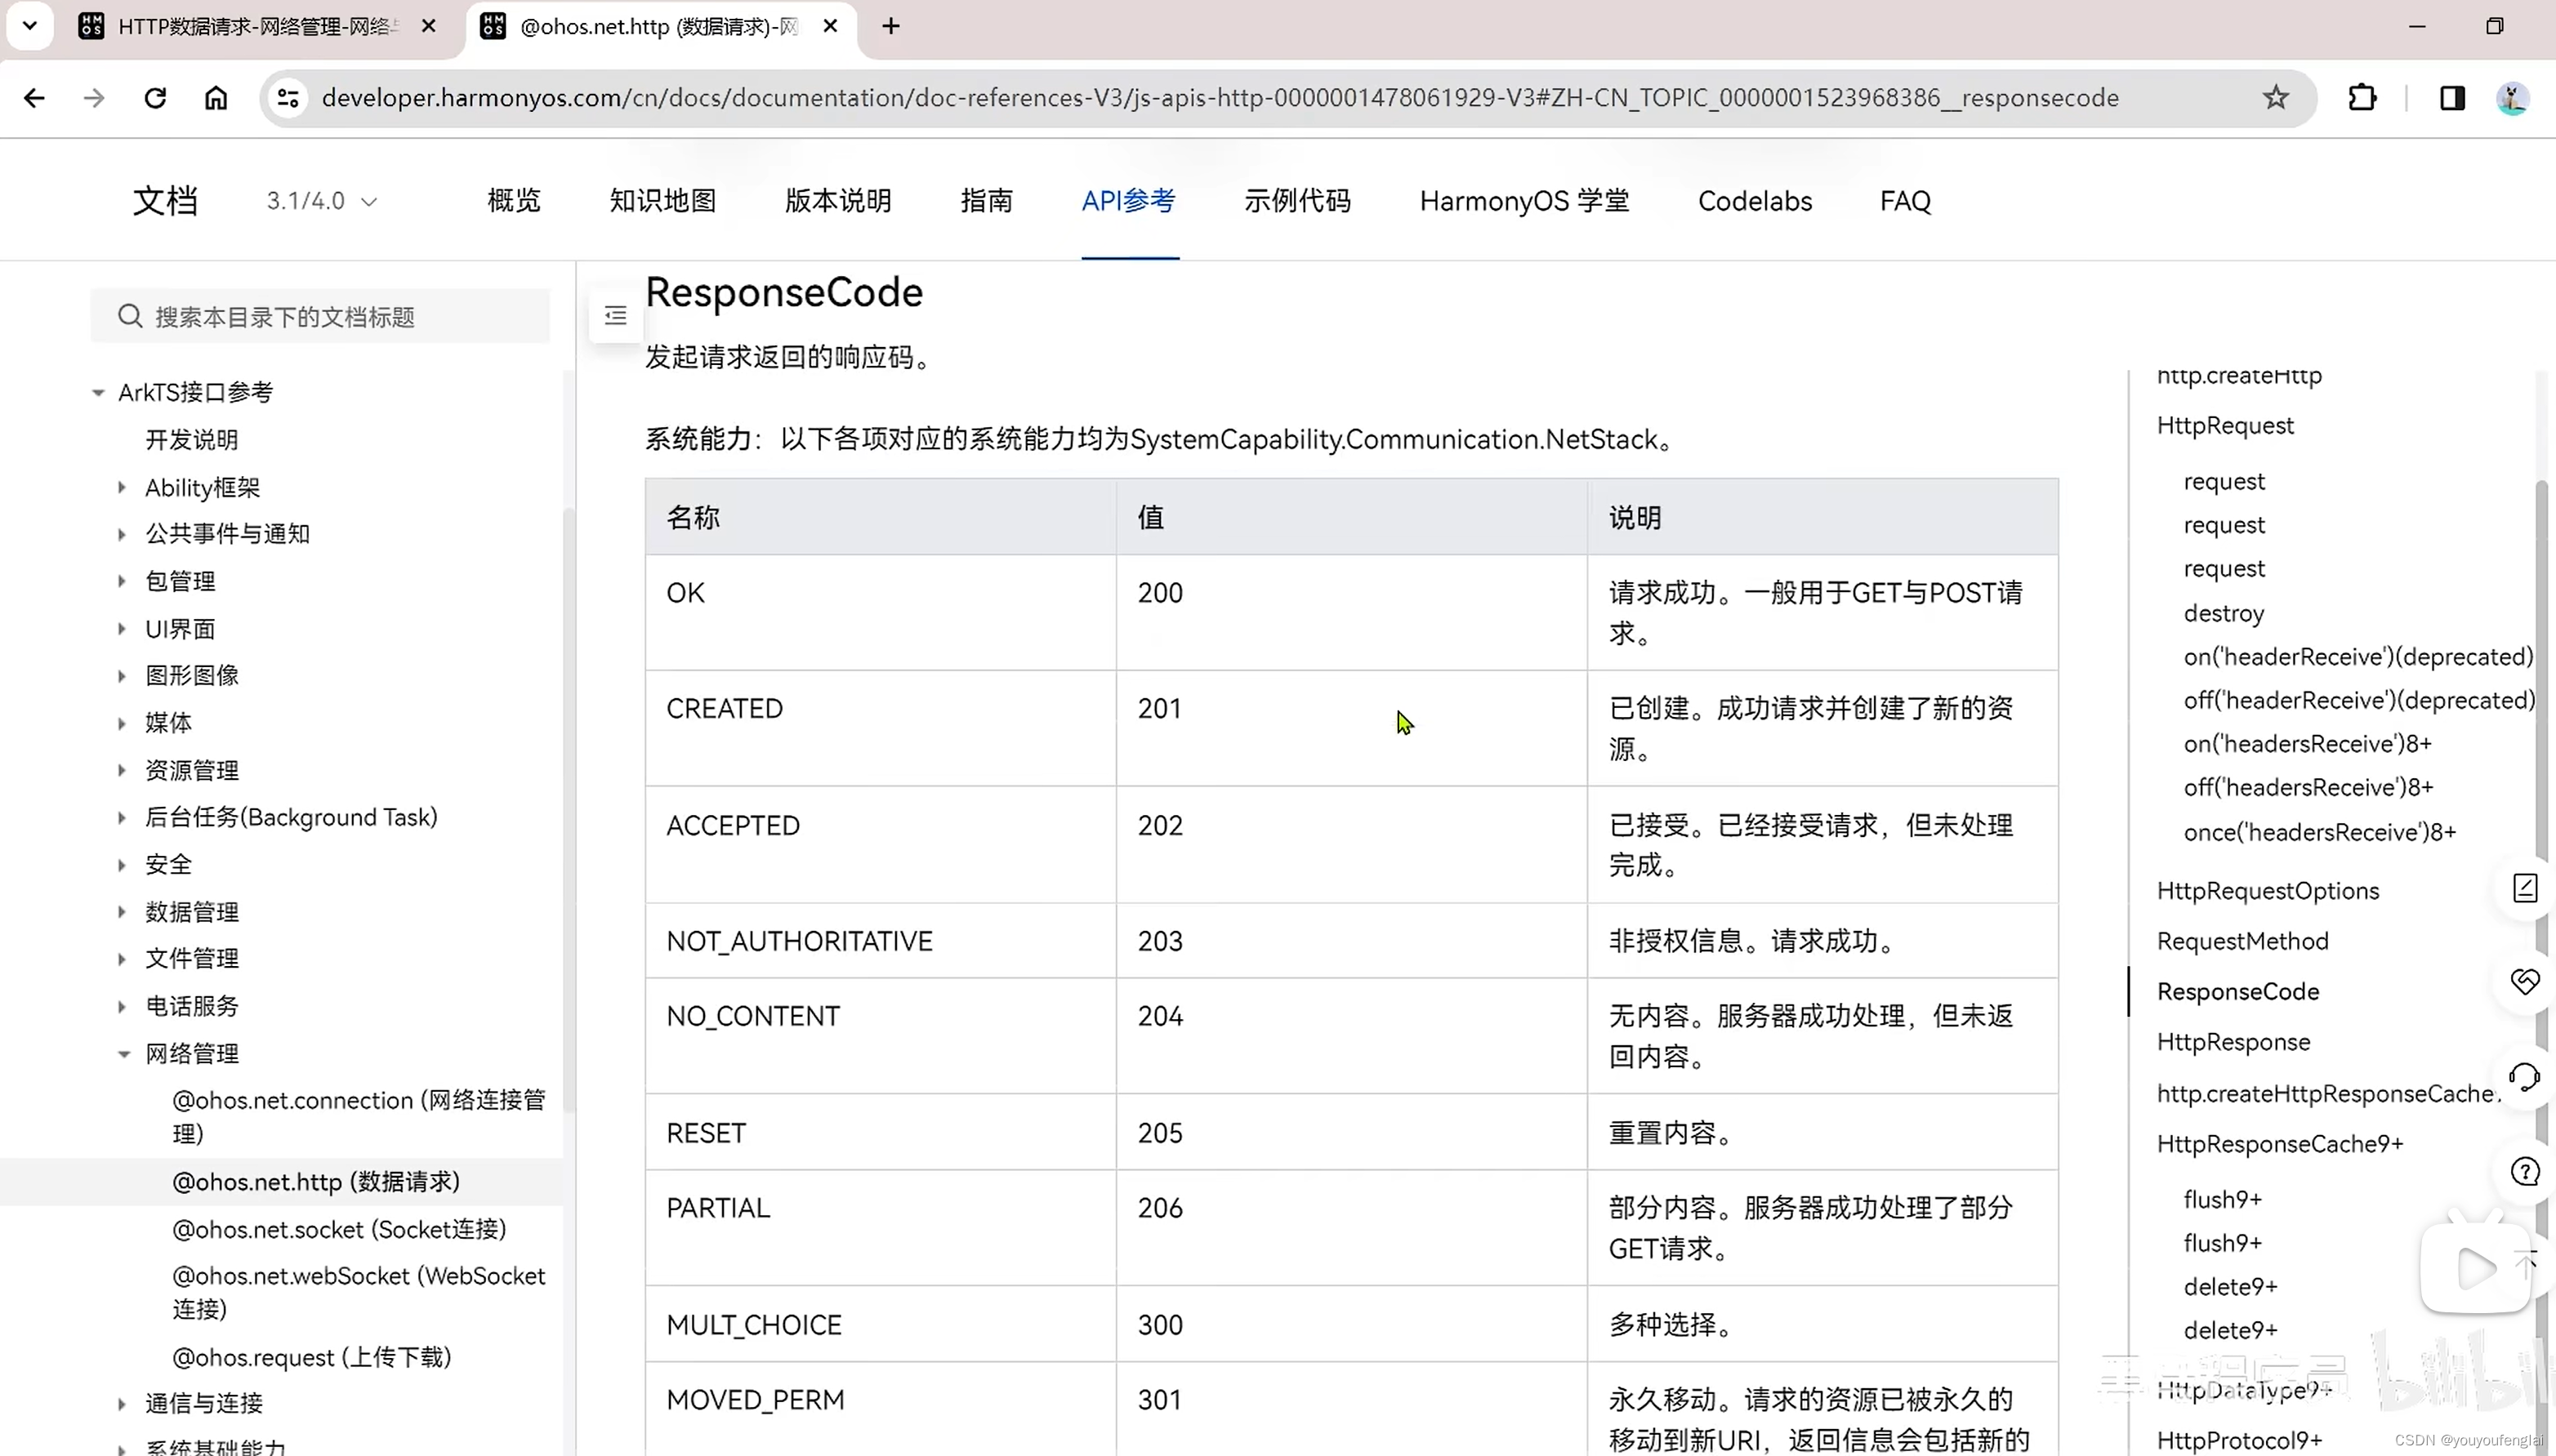Open @ohos.net.webSocket (WebSocket连接) page

coord(359,1292)
